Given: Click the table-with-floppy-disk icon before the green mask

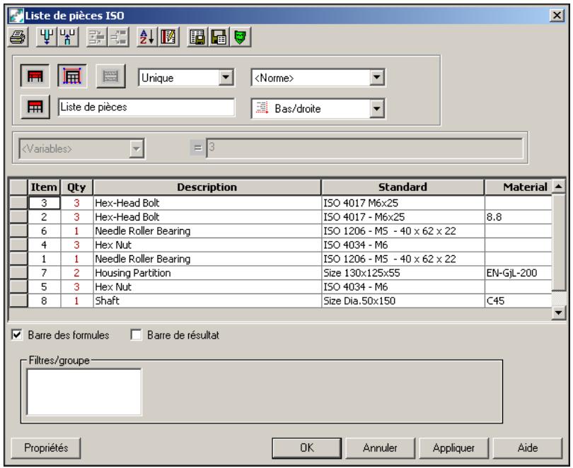Looking at the screenshot, I should click(197, 37).
